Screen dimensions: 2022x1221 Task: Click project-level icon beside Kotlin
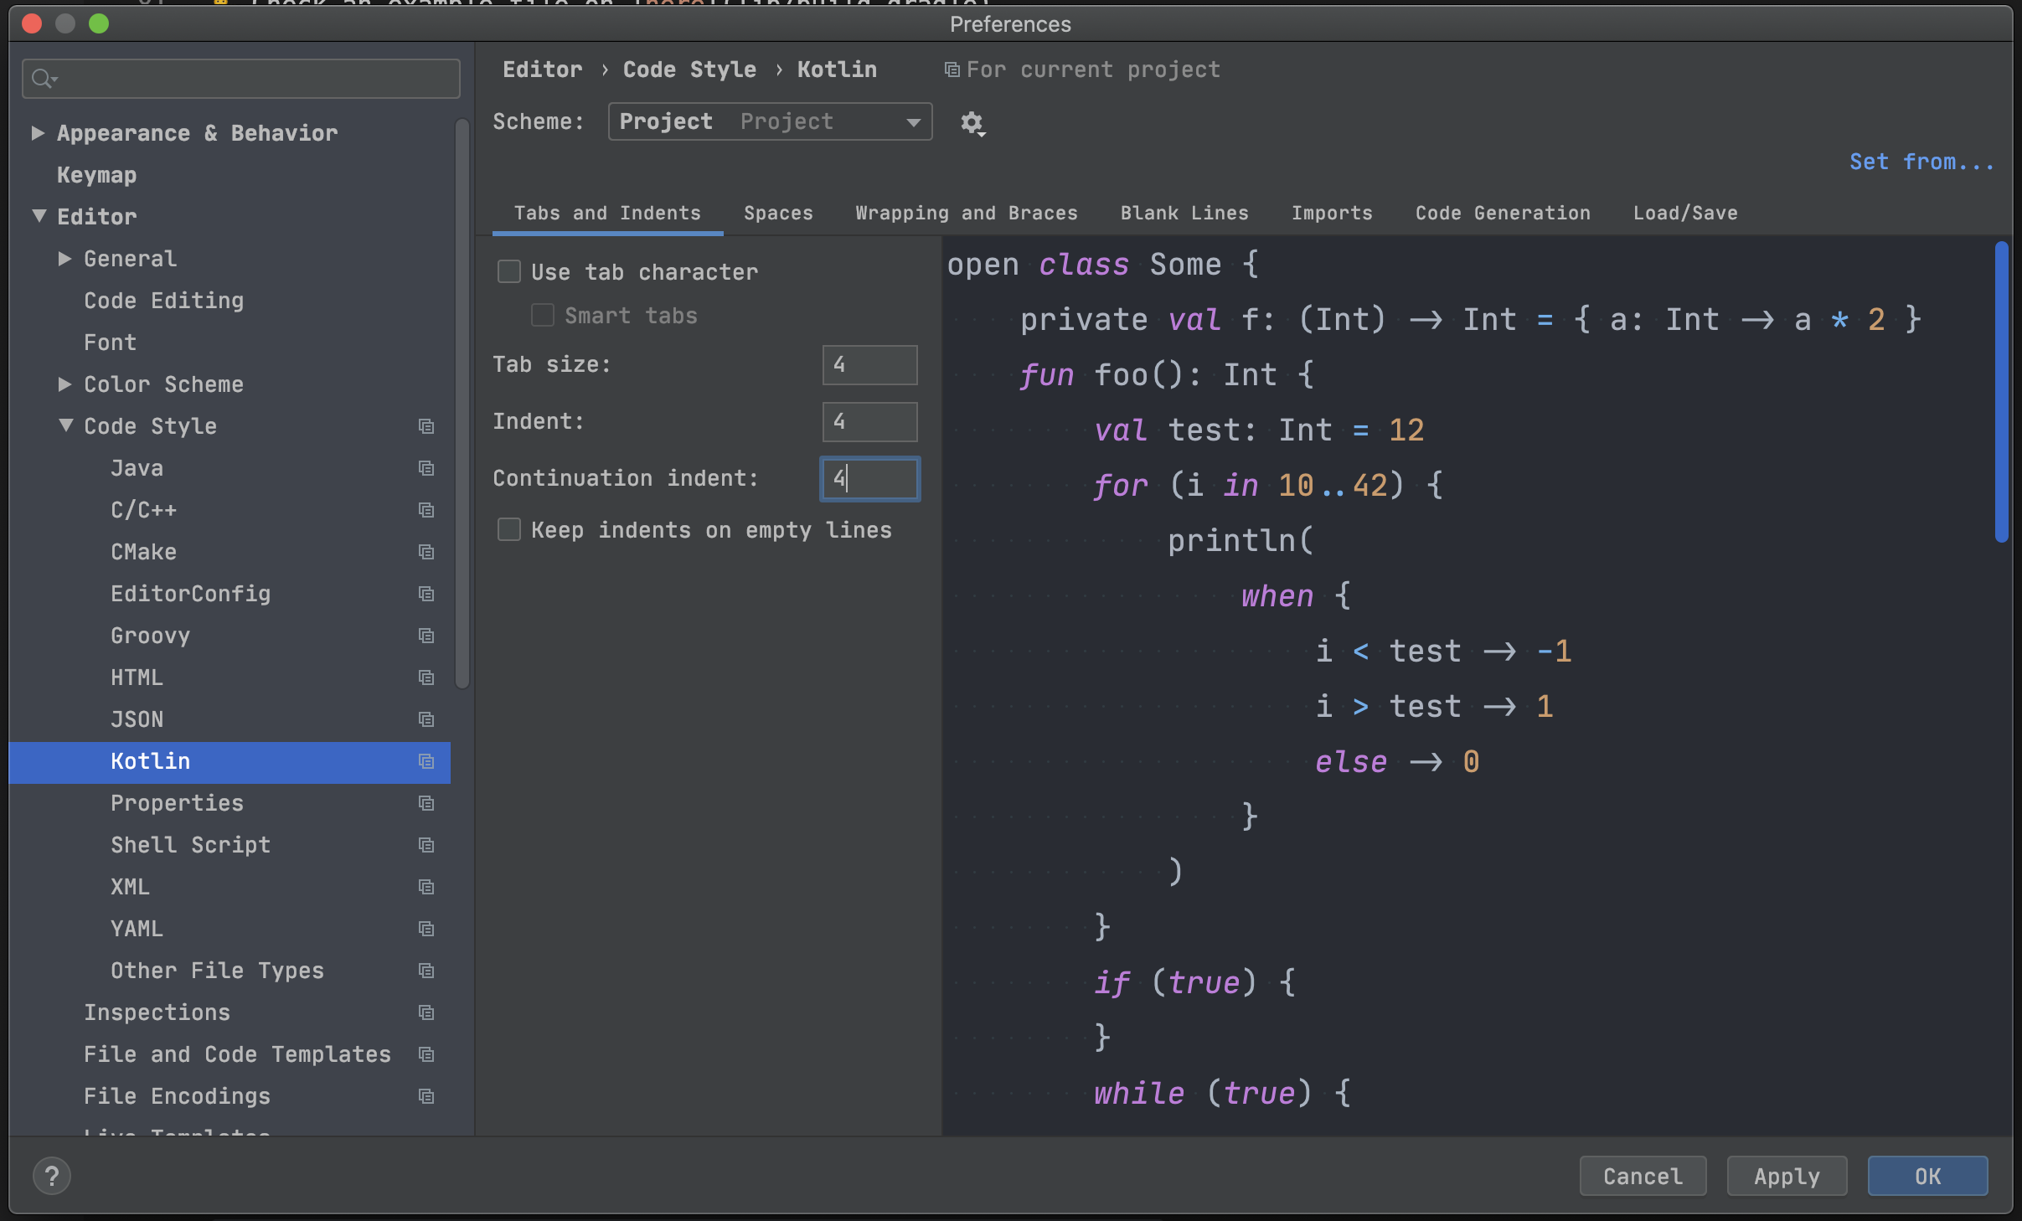(426, 761)
